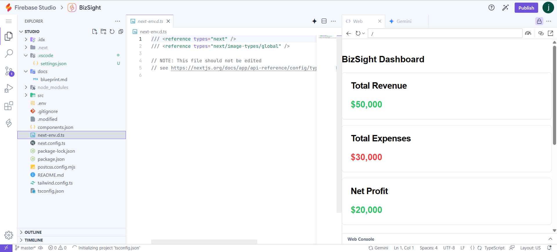Click the master branch in status bar
Viewport: 557px width, 252px height.
tap(25, 248)
